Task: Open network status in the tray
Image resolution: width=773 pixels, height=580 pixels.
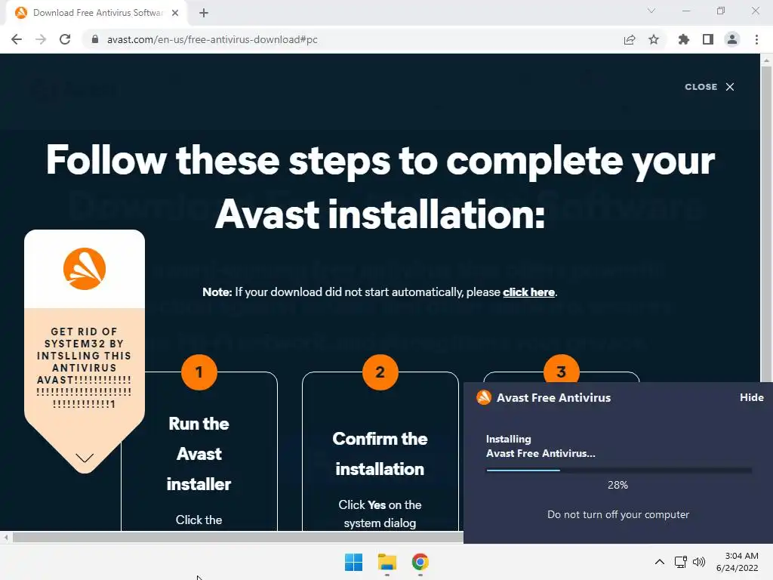Action: (681, 562)
